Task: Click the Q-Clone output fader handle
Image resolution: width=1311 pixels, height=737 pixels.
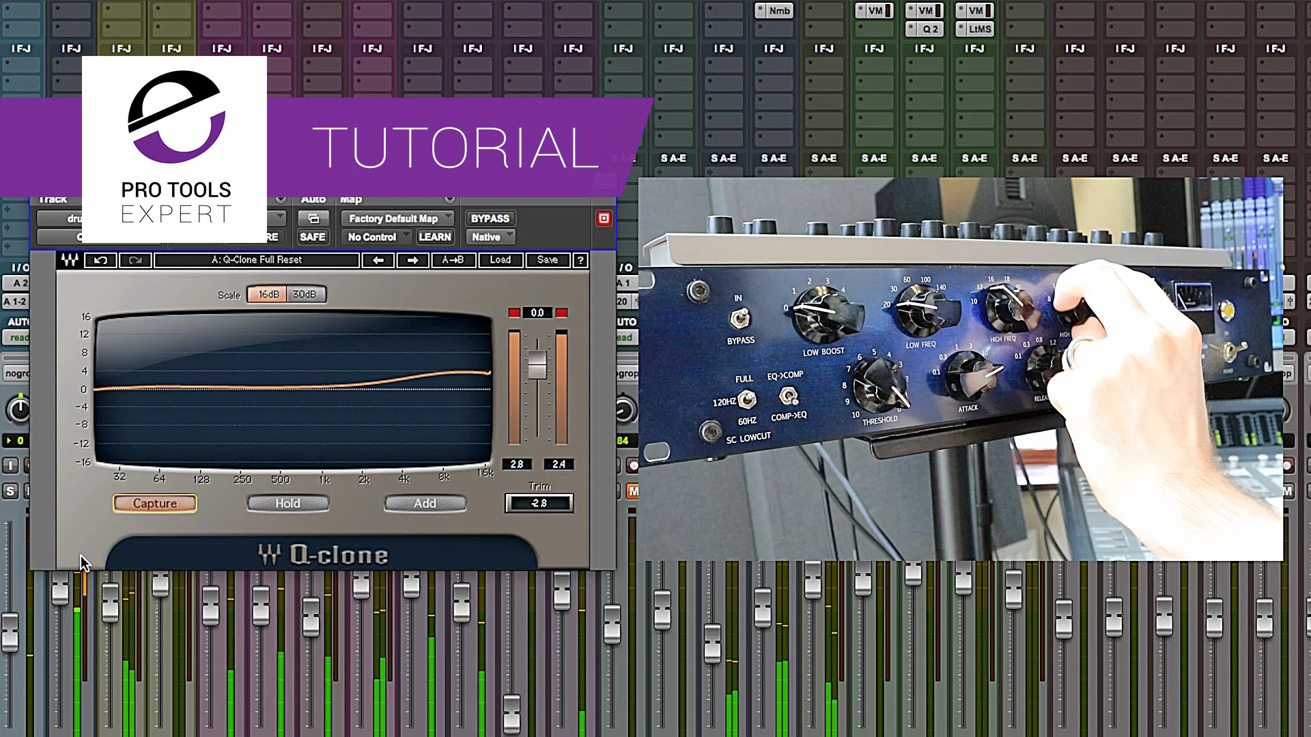Action: [x=537, y=364]
